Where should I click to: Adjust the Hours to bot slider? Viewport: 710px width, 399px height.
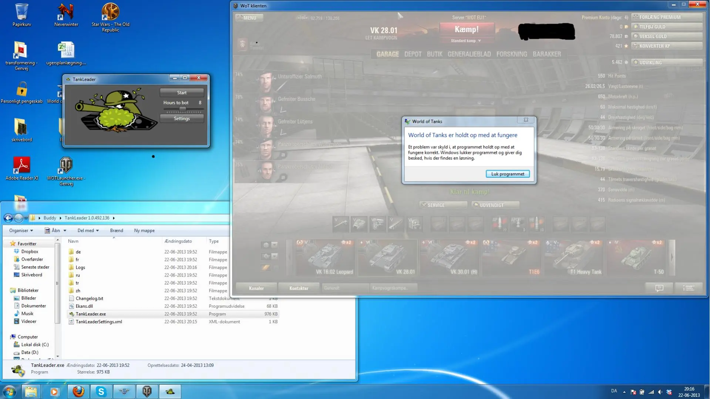pyautogui.click(x=182, y=109)
